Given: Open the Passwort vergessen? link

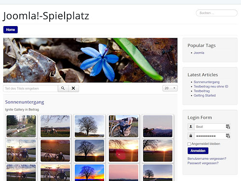Looking at the screenshot, I should tap(203, 163).
